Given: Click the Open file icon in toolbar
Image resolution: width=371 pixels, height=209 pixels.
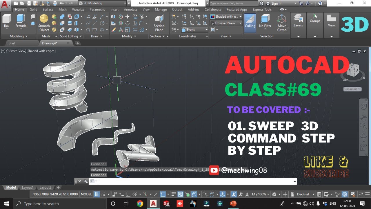Looking at the screenshot, I should point(22,3).
